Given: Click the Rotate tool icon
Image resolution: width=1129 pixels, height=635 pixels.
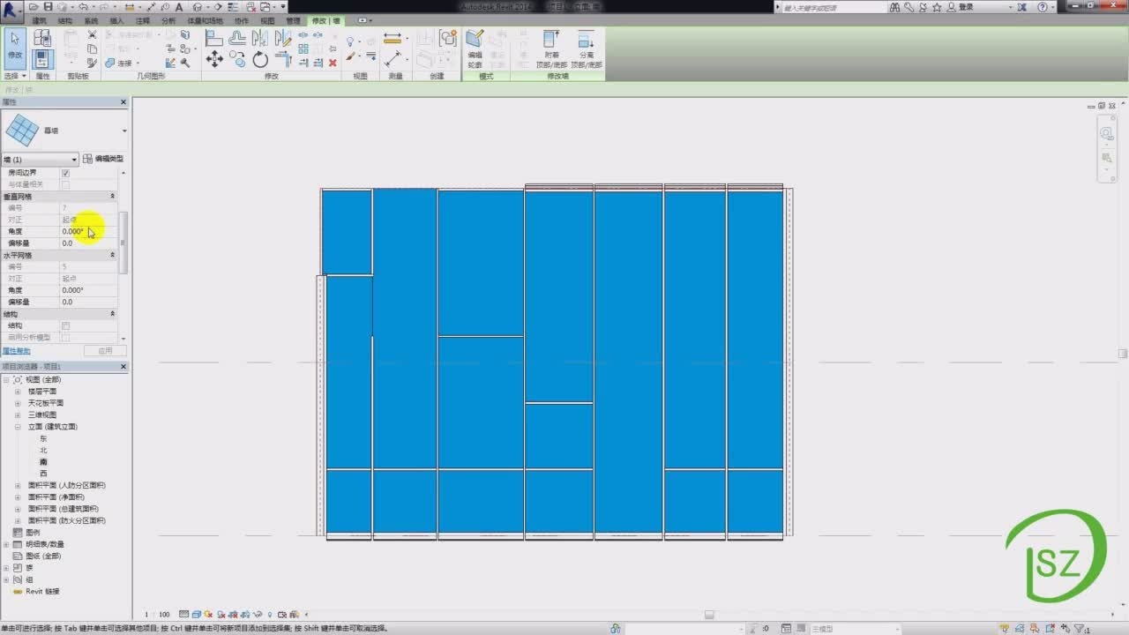Looking at the screenshot, I should tap(260, 60).
